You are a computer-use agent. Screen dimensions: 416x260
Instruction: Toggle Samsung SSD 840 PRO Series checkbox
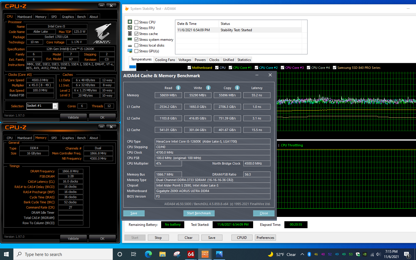click(334, 68)
